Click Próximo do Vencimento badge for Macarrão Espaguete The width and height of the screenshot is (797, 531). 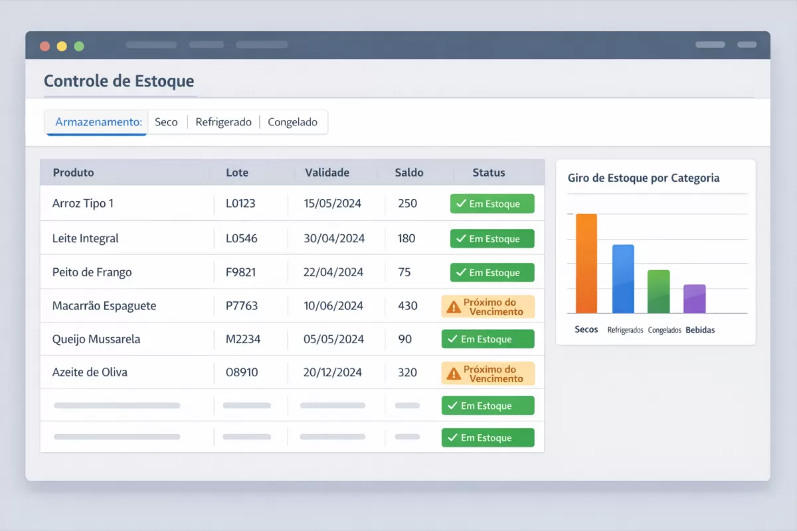tap(488, 307)
